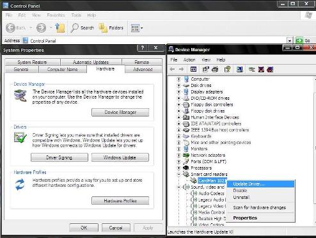This screenshot has height=238, width=316.
Task: Click the Scan for hardware changes toolbar icon
Action: point(239,69)
